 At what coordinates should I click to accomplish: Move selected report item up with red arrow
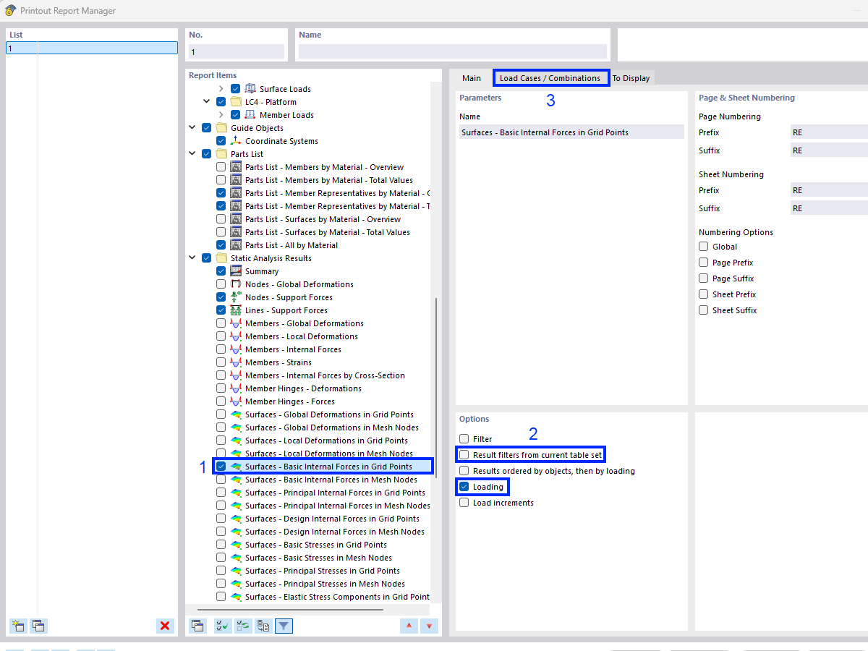coord(409,626)
